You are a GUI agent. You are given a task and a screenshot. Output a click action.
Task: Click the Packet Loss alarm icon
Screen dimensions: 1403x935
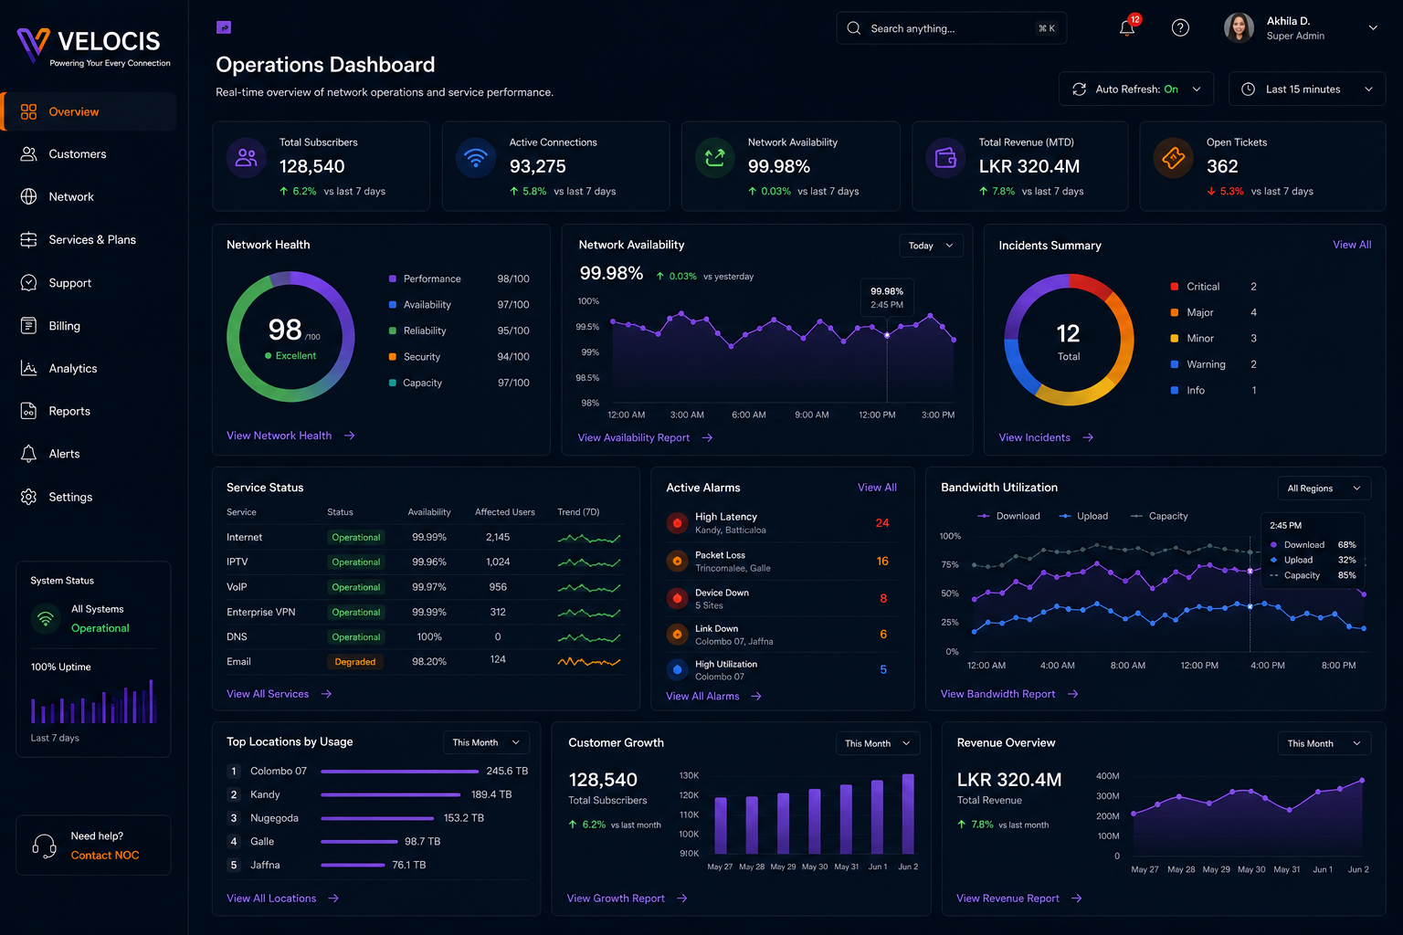point(677,561)
